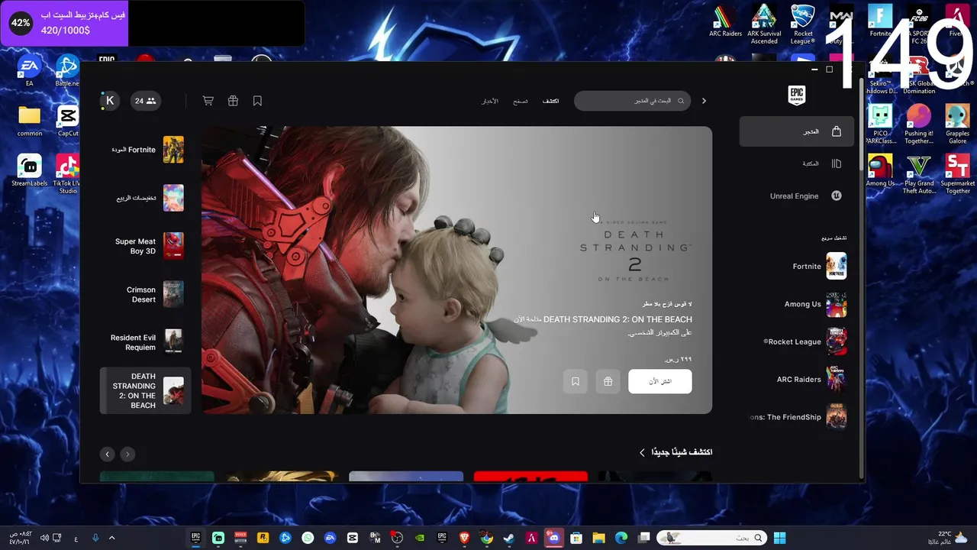Select Crimson Desert in featured list
Image resolution: width=977 pixels, height=550 pixels.
146,294
